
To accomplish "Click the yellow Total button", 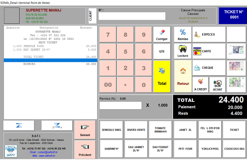I will (162, 76).
